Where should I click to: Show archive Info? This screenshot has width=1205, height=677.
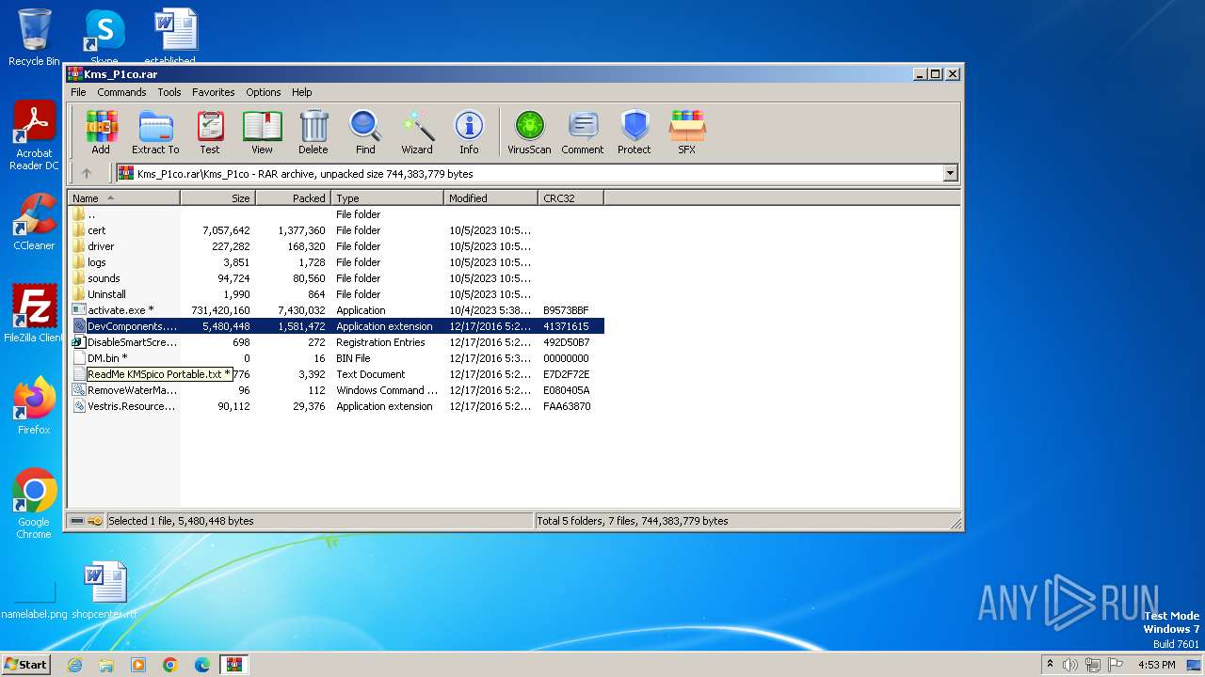point(469,132)
